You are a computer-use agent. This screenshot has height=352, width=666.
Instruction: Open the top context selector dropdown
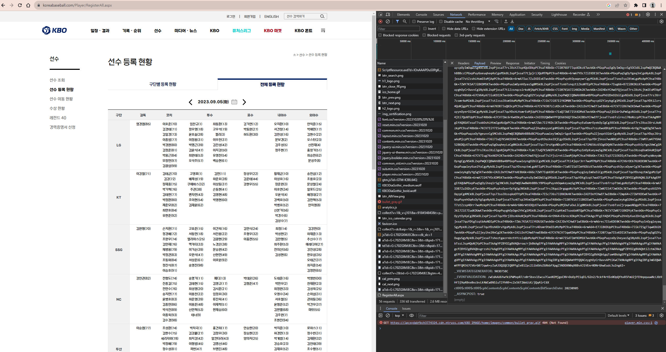coord(399,315)
